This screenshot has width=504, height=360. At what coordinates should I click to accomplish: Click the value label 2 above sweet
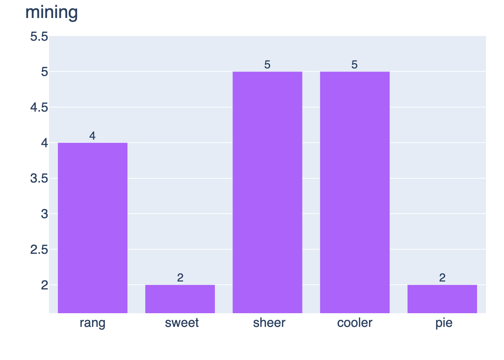tap(180, 278)
